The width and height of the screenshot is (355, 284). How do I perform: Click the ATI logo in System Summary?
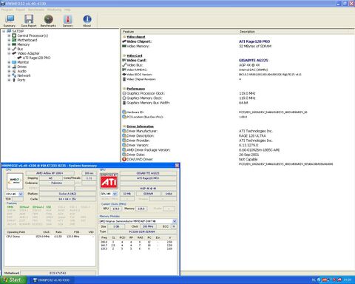pyautogui.click(x=109, y=181)
